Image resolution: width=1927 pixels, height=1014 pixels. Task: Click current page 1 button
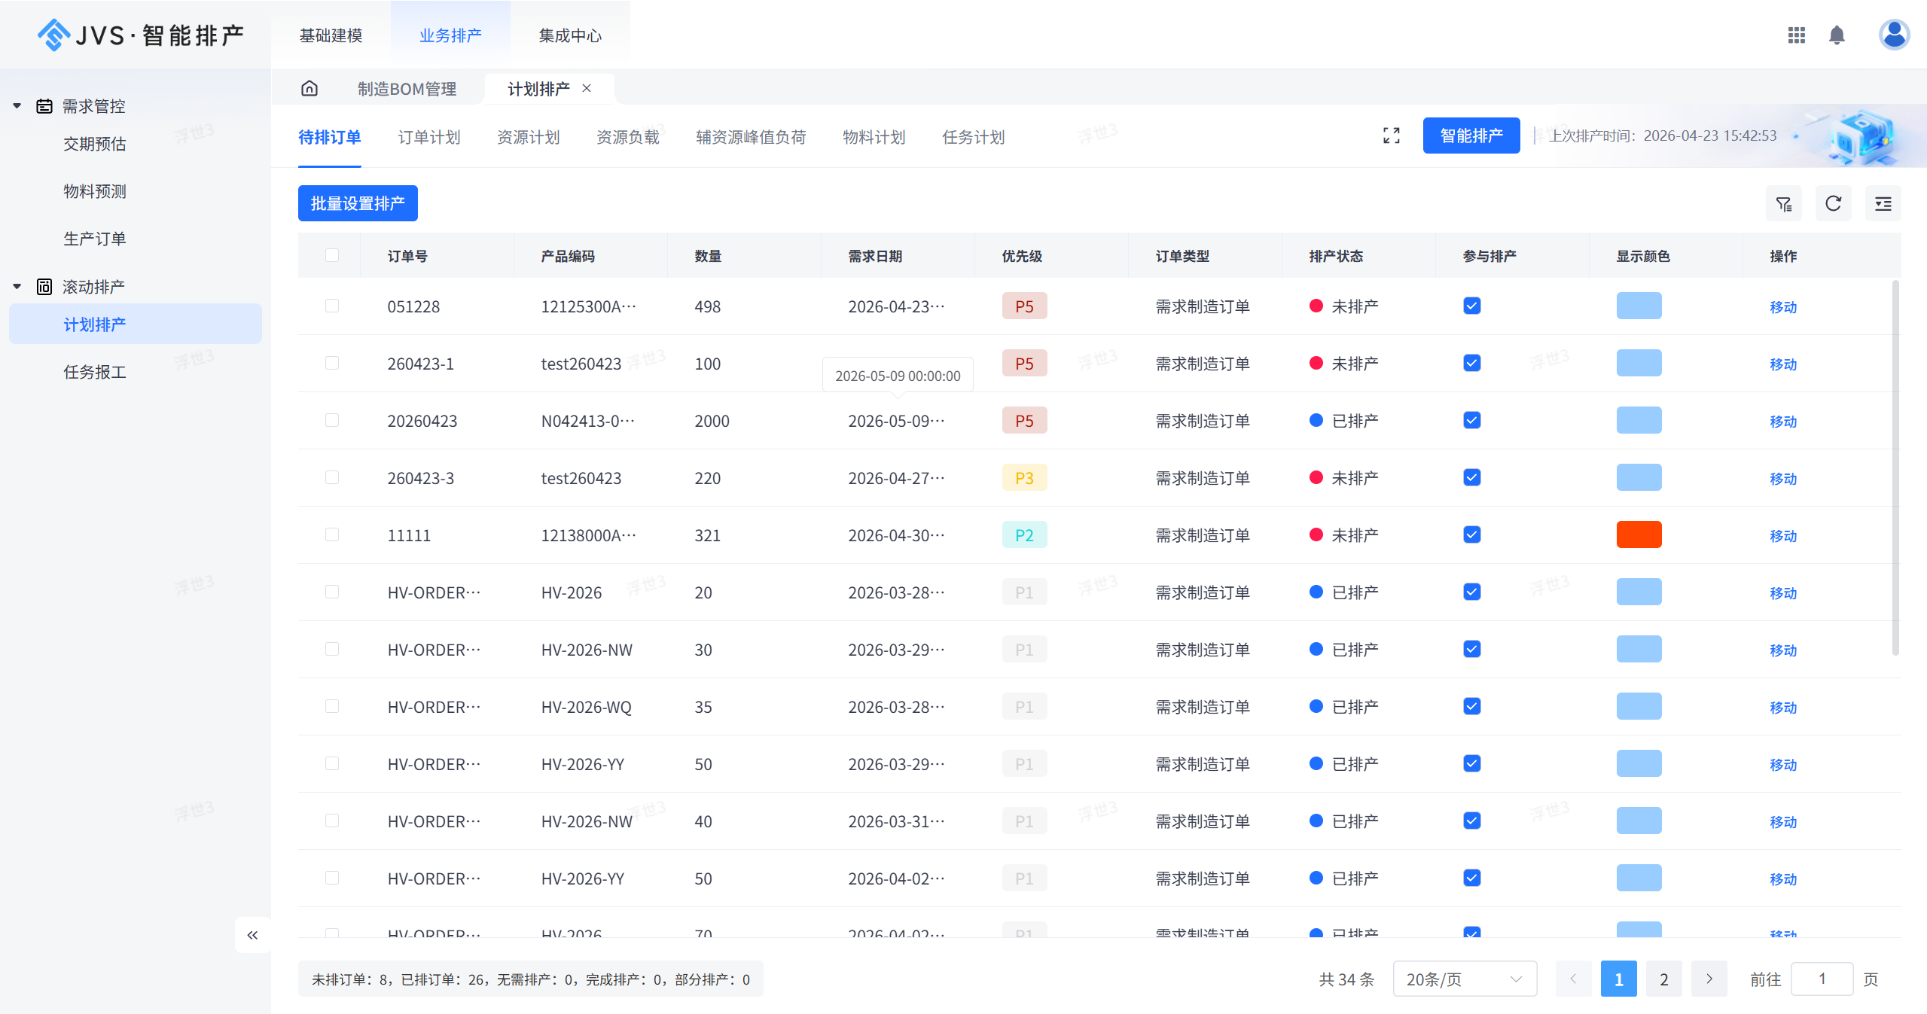point(1618,979)
